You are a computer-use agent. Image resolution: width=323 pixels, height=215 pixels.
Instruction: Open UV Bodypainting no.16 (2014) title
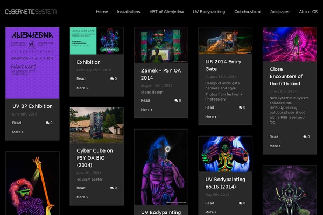225,183
